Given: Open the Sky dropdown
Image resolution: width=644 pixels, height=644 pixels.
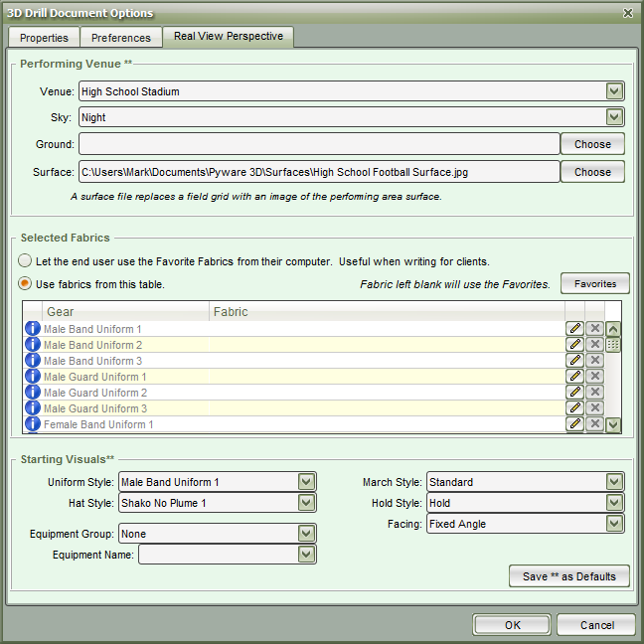Looking at the screenshot, I should click(614, 117).
